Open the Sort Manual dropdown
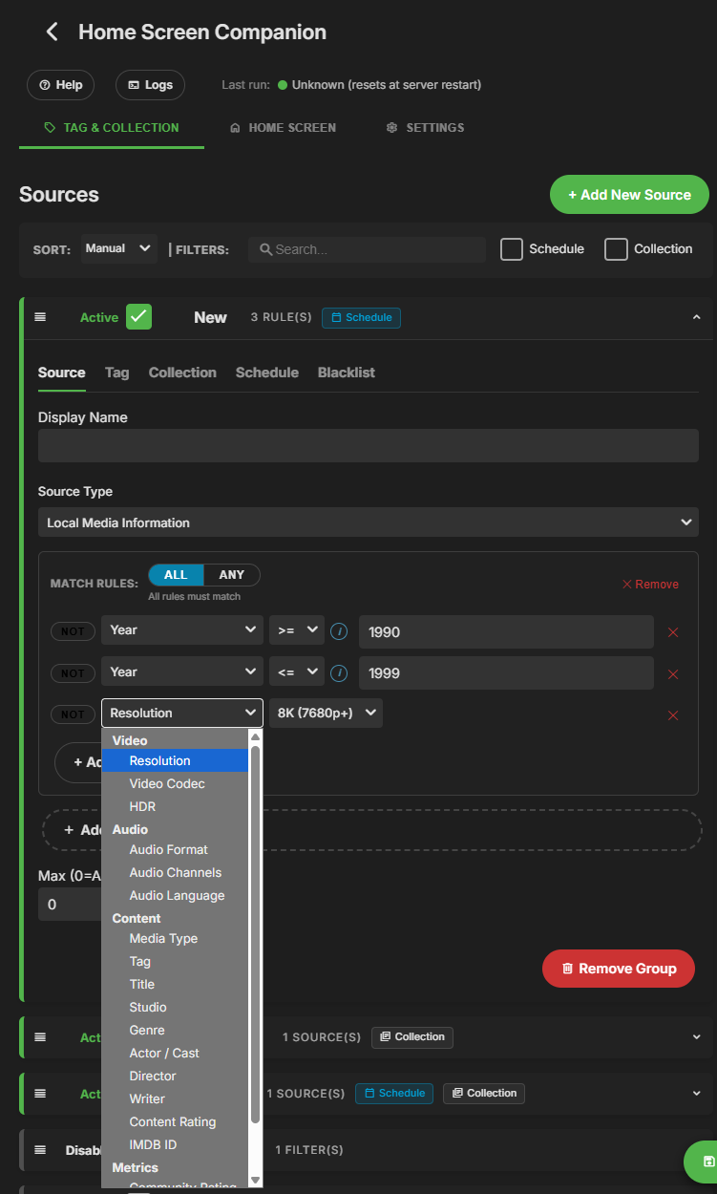The image size is (717, 1194). tap(118, 249)
